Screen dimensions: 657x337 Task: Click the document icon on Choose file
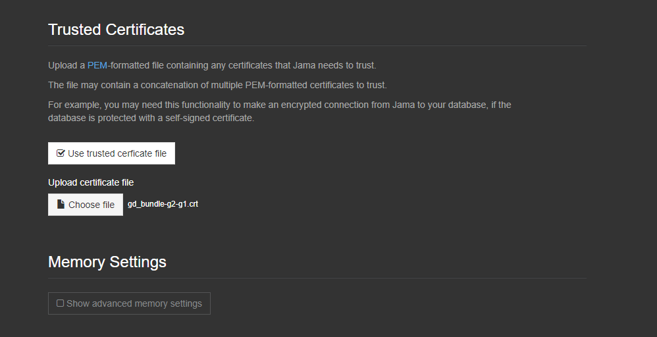(61, 205)
